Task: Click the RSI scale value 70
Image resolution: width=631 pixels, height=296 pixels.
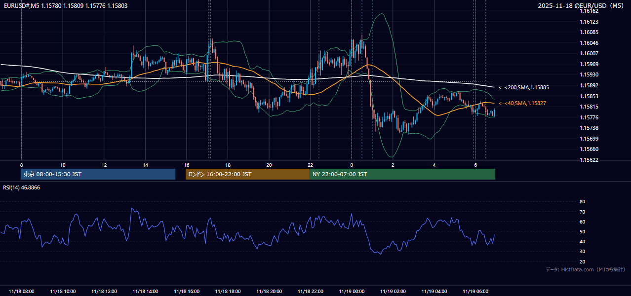Action: click(582, 212)
